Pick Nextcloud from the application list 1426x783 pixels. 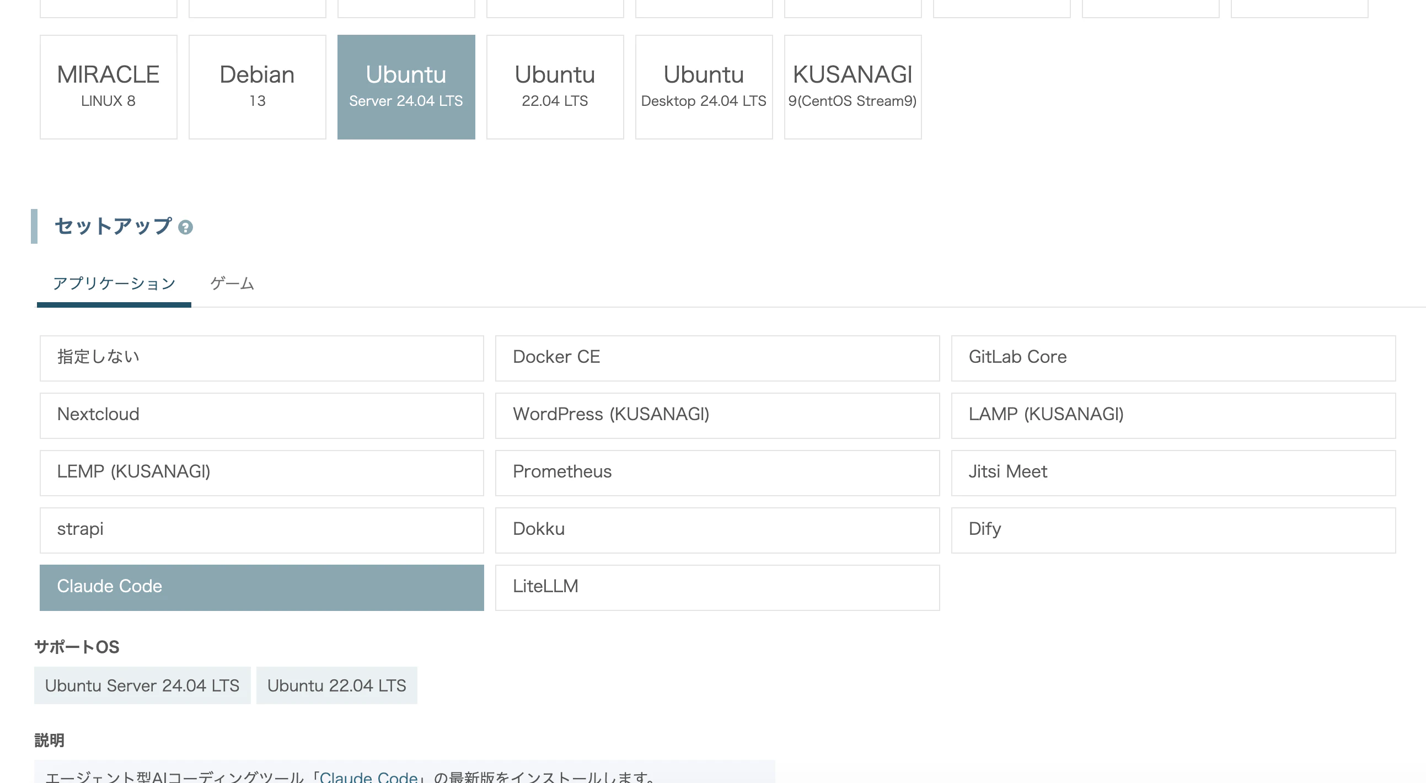click(x=262, y=416)
